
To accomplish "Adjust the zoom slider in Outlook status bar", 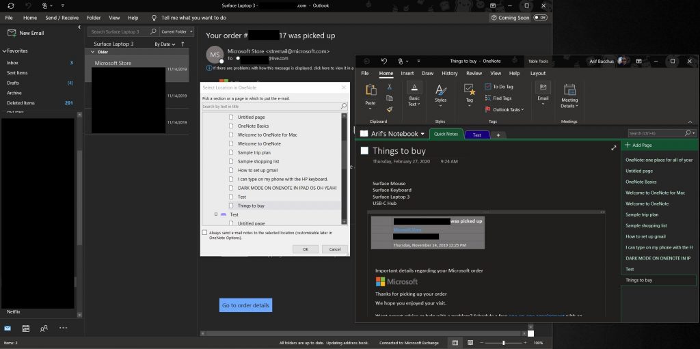I will (504, 343).
